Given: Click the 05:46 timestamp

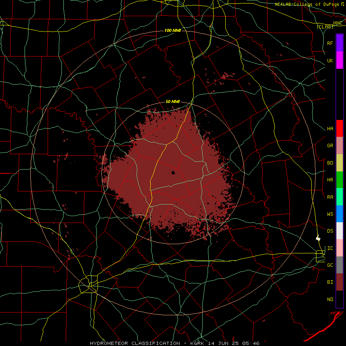Looking at the screenshot, I should [251, 343].
